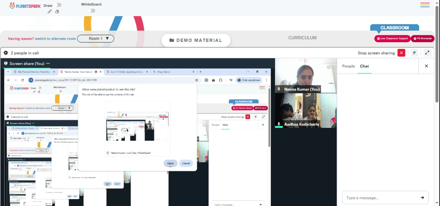Toggle the WhiteBoard switch inside the shared screen

pos(59,91)
